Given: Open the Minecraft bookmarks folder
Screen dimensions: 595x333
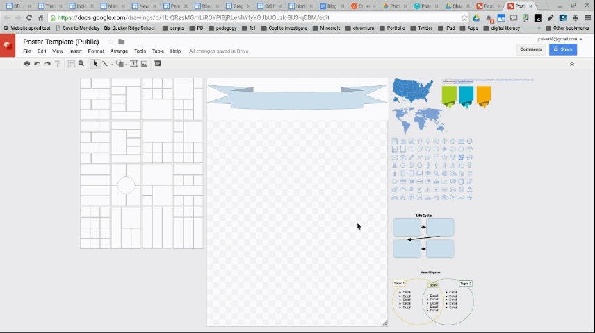Looking at the screenshot, I should click(326, 28).
